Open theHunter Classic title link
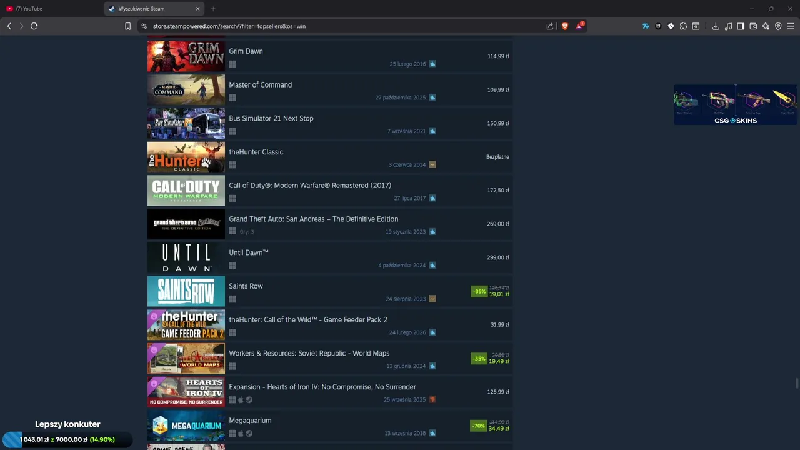 pyautogui.click(x=256, y=152)
